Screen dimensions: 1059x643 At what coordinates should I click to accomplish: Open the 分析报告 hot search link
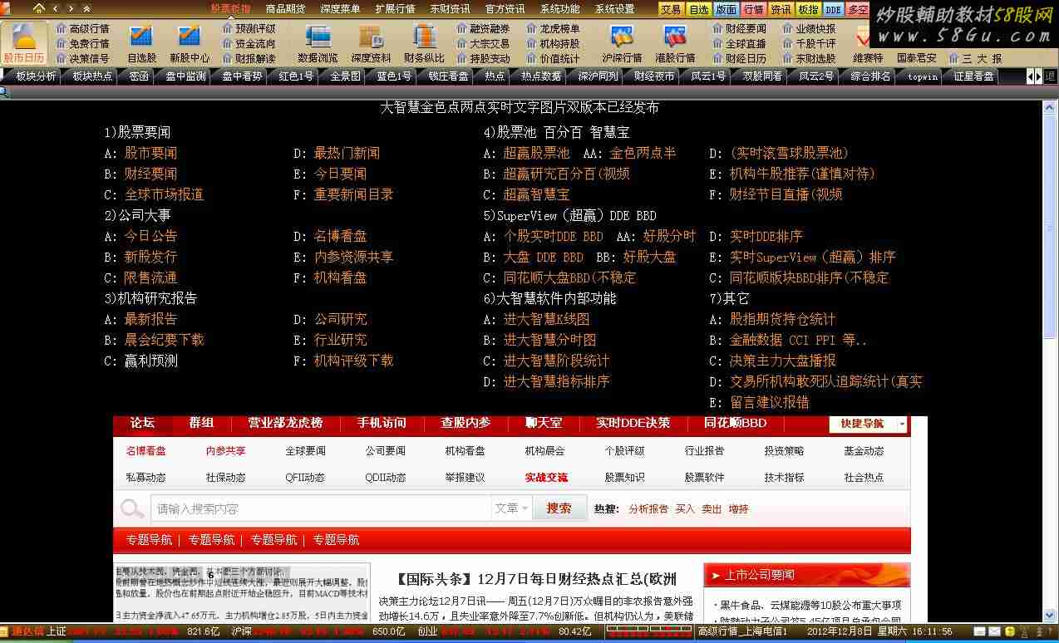pyautogui.click(x=648, y=509)
